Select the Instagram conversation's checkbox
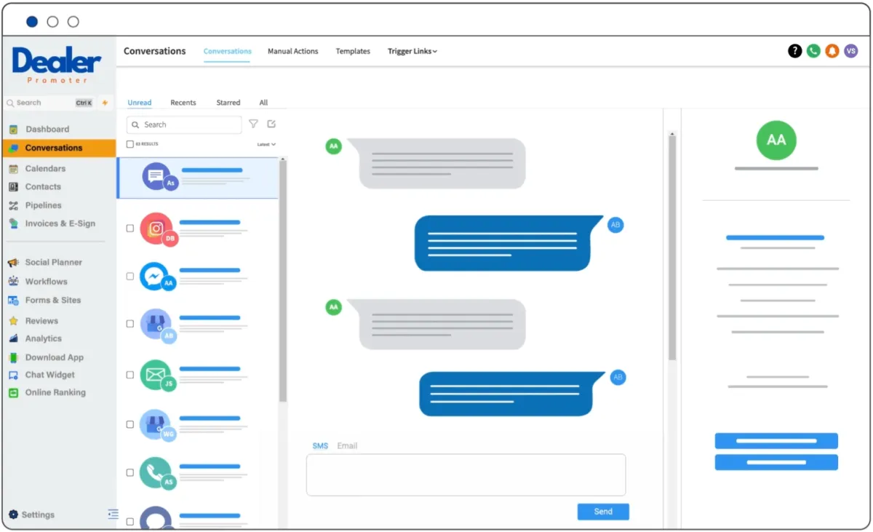The height and width of the screenshot is (532, 873). point(129,228)
